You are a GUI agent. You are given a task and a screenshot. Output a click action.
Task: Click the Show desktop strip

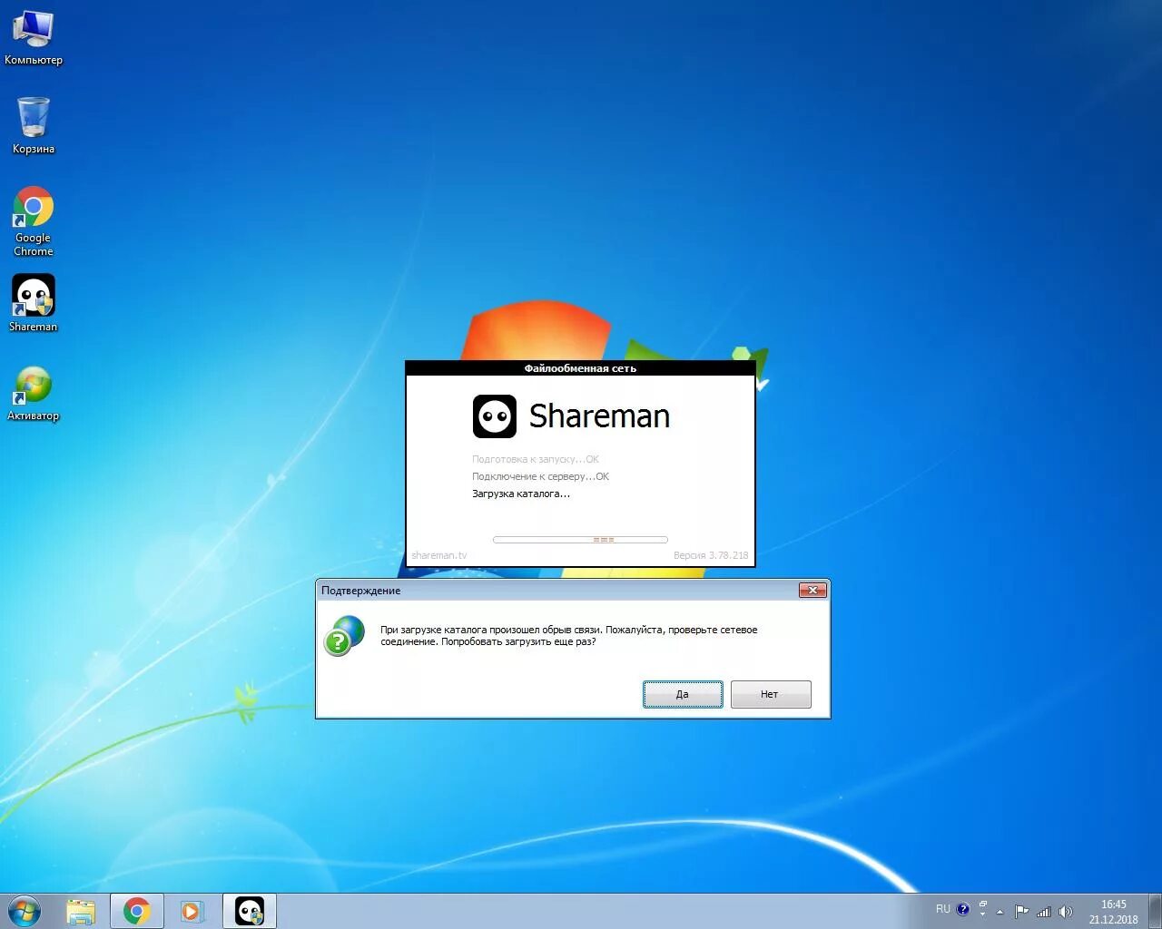pos(1156,911)
